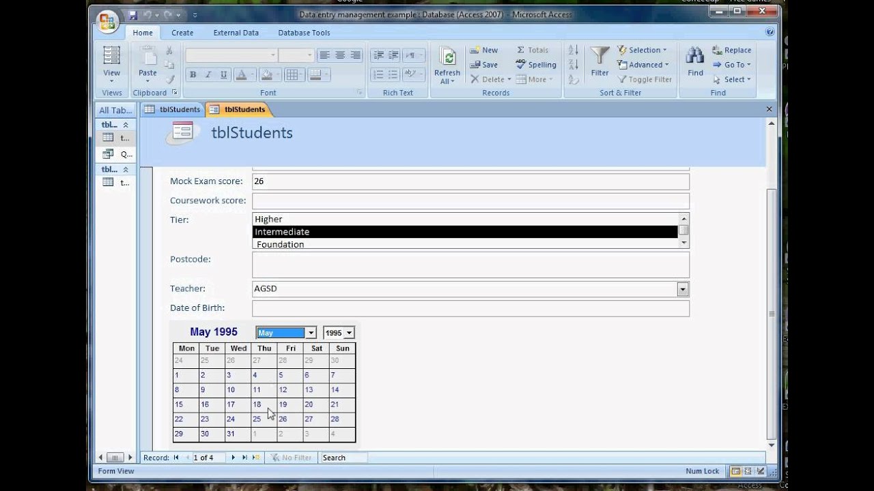This screenshot has height=491, width=874.
Task: Select Intermediate in Tier list
Action: click(465, 232)
